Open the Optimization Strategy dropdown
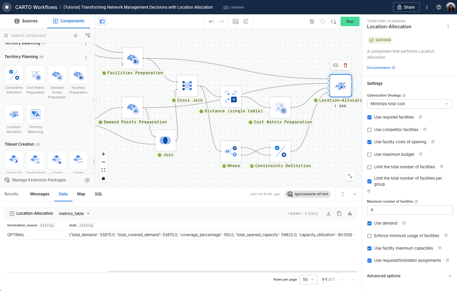457x291 pixels. coord(410,104)
